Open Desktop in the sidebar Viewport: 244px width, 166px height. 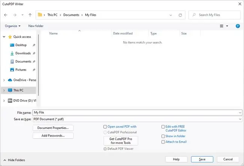(21, 45)
